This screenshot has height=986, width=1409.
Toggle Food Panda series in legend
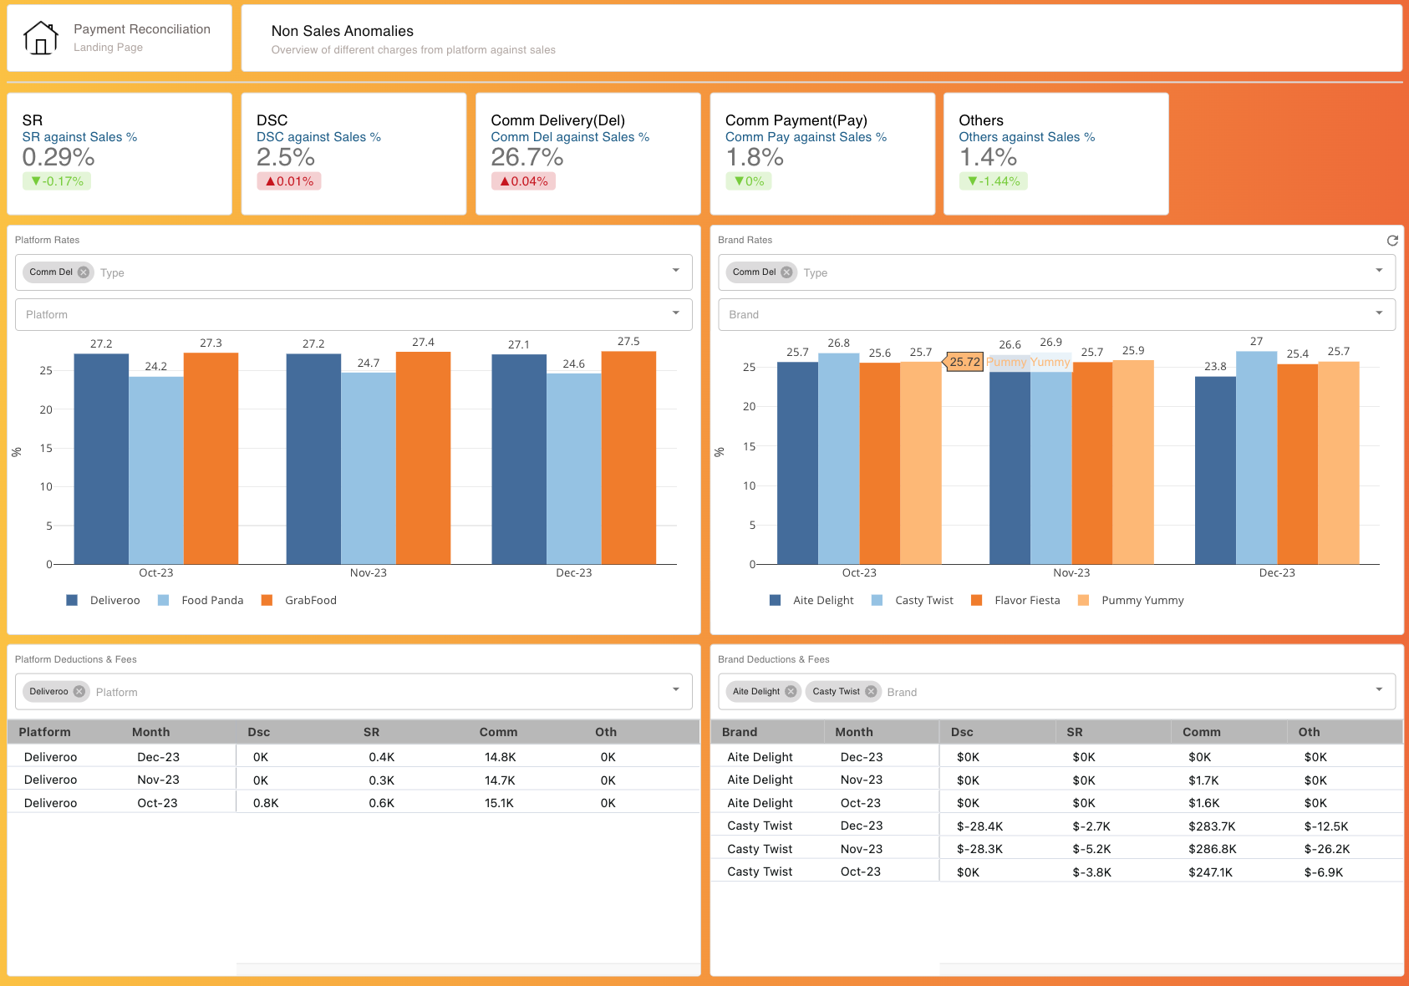point(201,600)
